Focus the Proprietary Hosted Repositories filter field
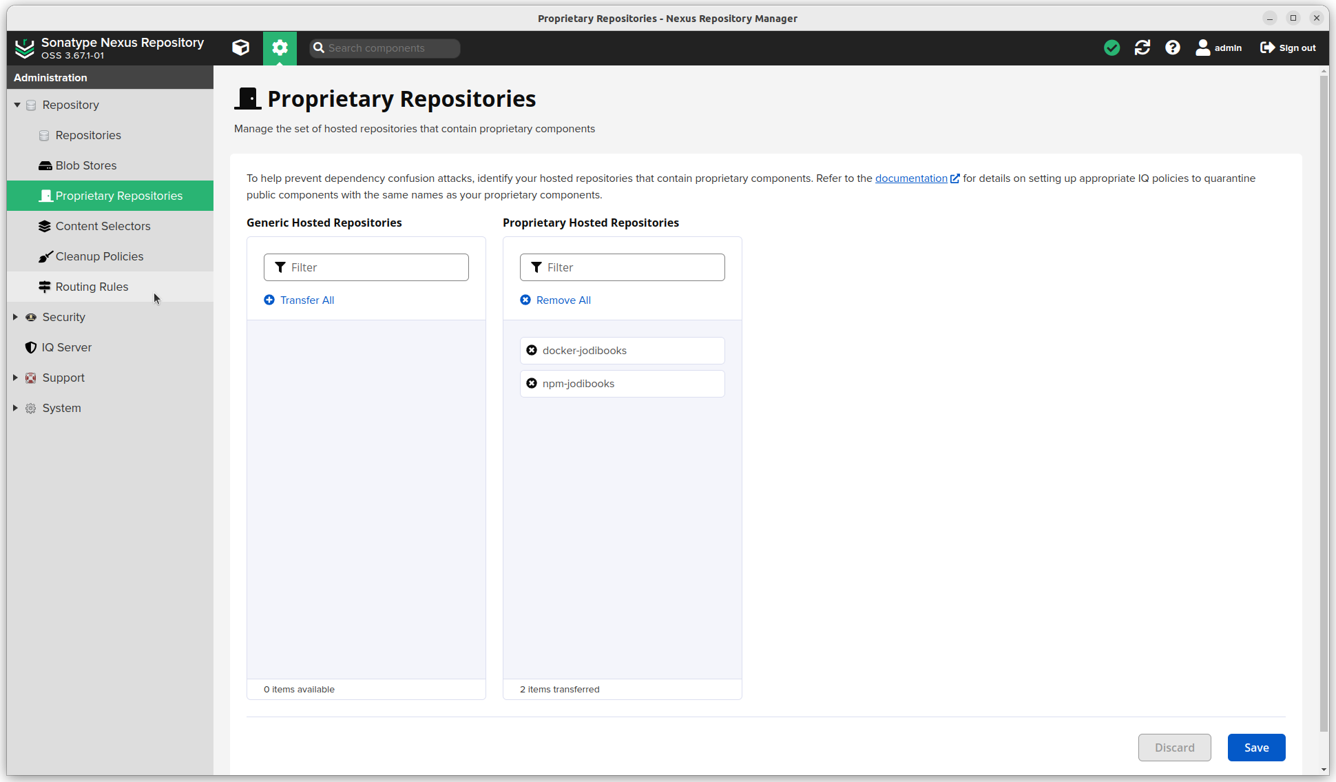 [x=623, y=267]
